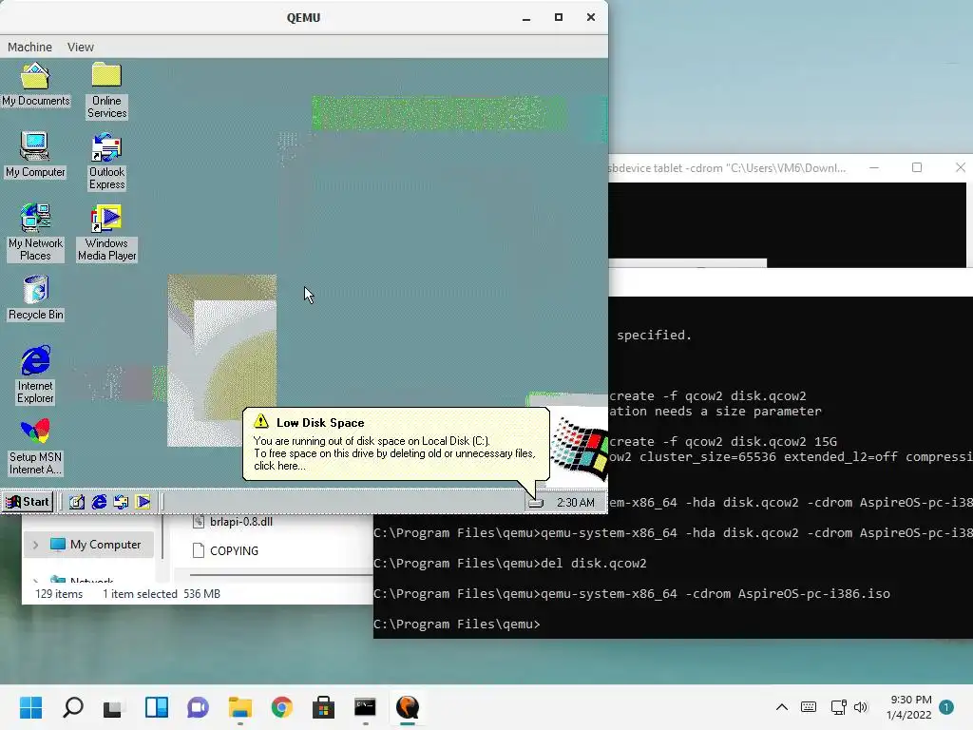973x730 pixels.
Task: Click Media Player quick launch icon
Action: pos(143,502)
